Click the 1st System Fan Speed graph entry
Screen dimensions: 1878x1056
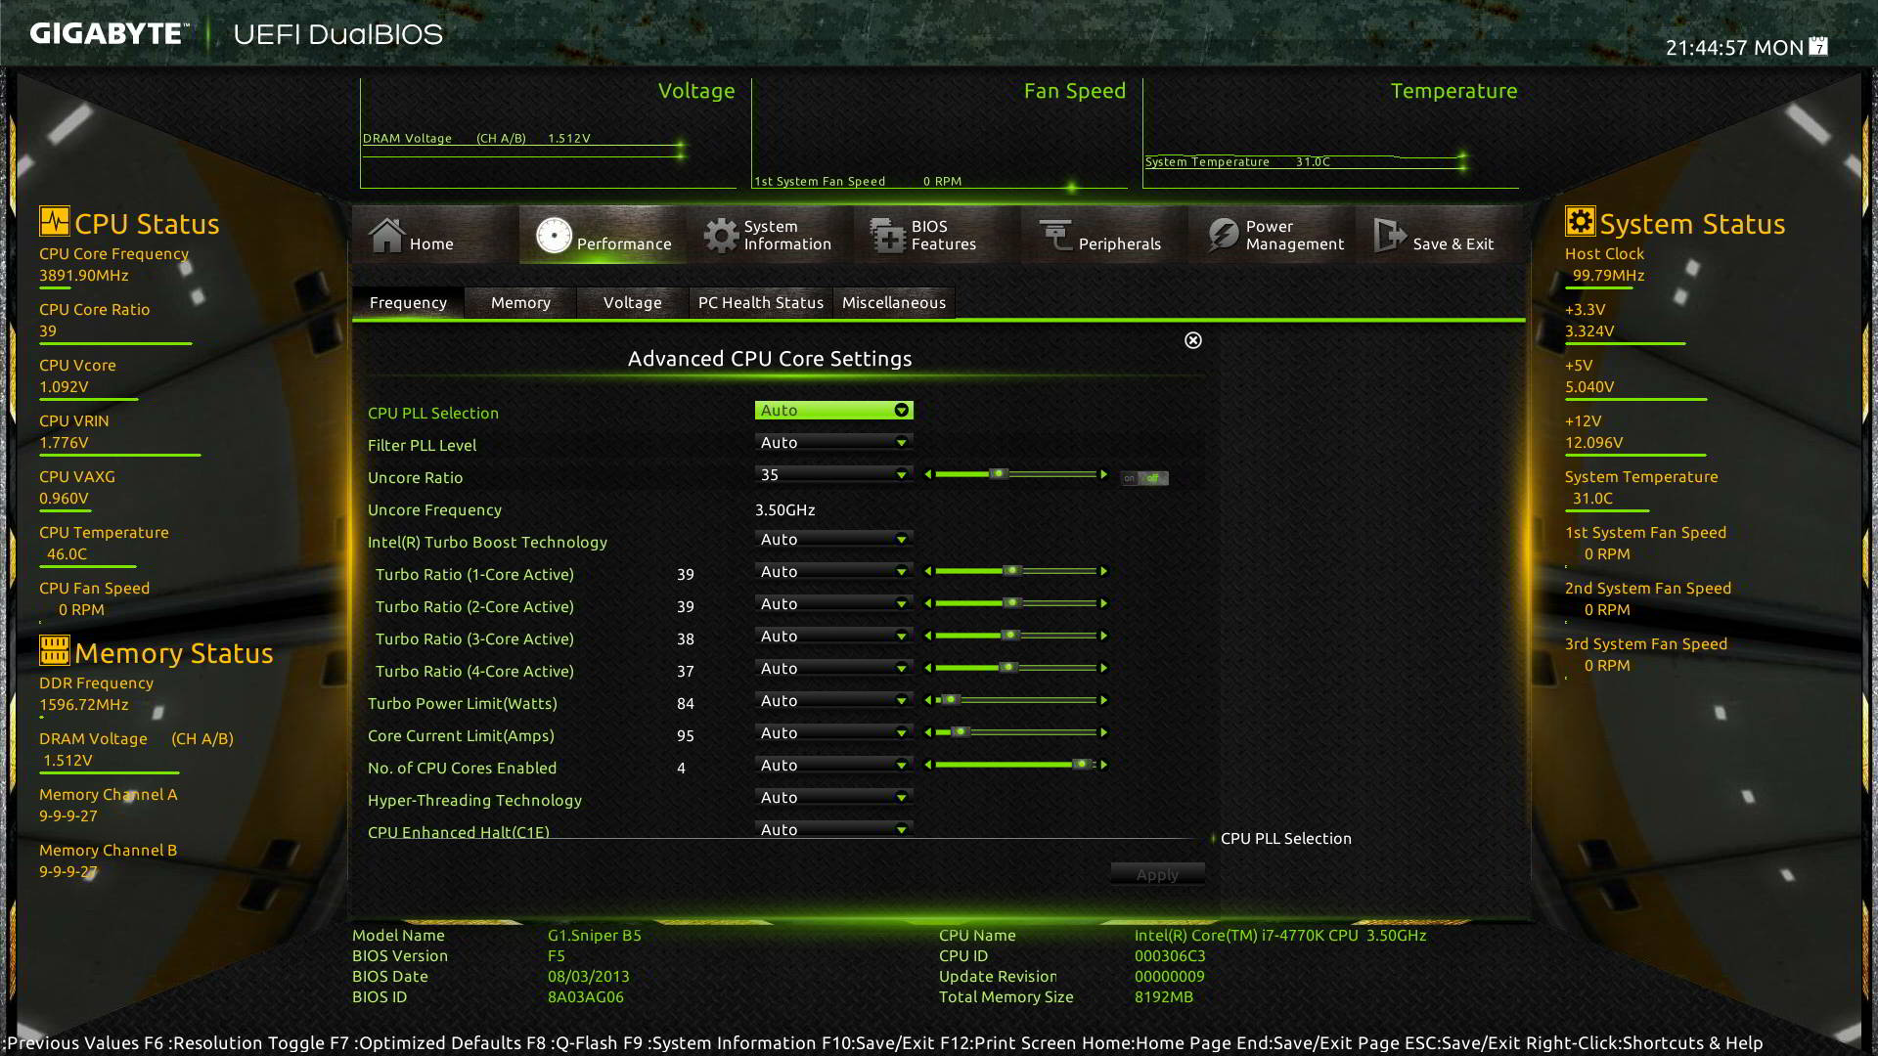(858, 181)
